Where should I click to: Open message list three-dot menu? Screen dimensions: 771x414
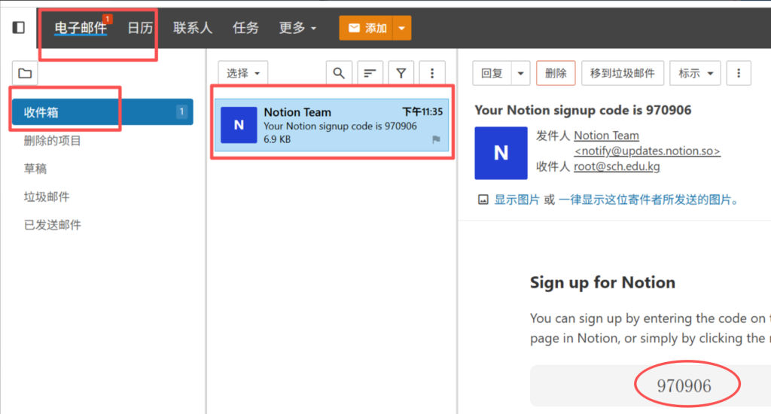[x=432, y=73]
